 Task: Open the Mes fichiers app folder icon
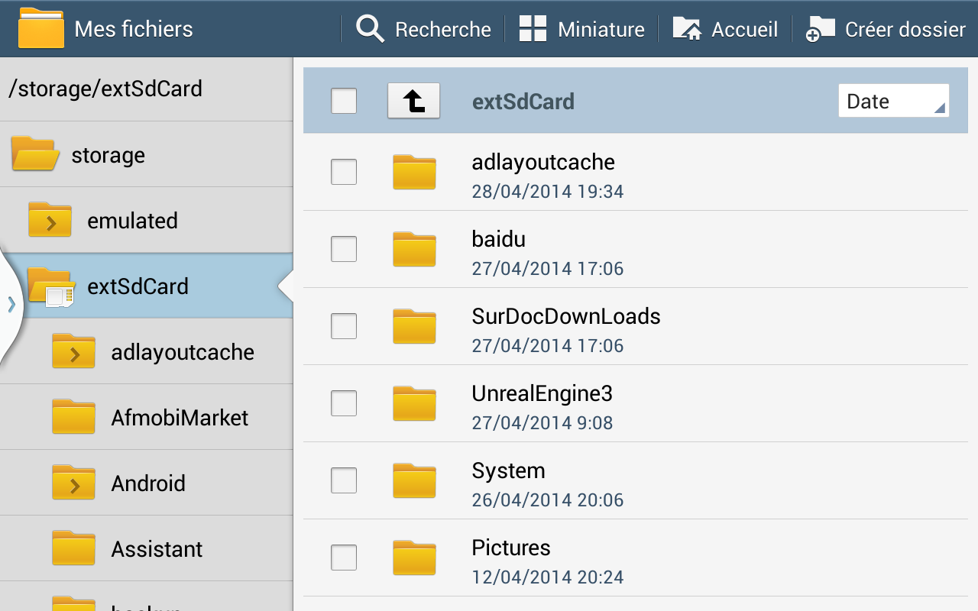pos(40,28)
